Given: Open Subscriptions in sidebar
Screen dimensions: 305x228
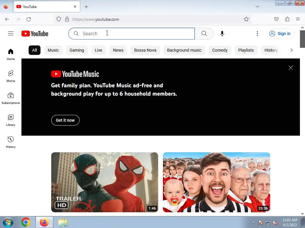Looking at the screenshot, I should tap(11, 98).
